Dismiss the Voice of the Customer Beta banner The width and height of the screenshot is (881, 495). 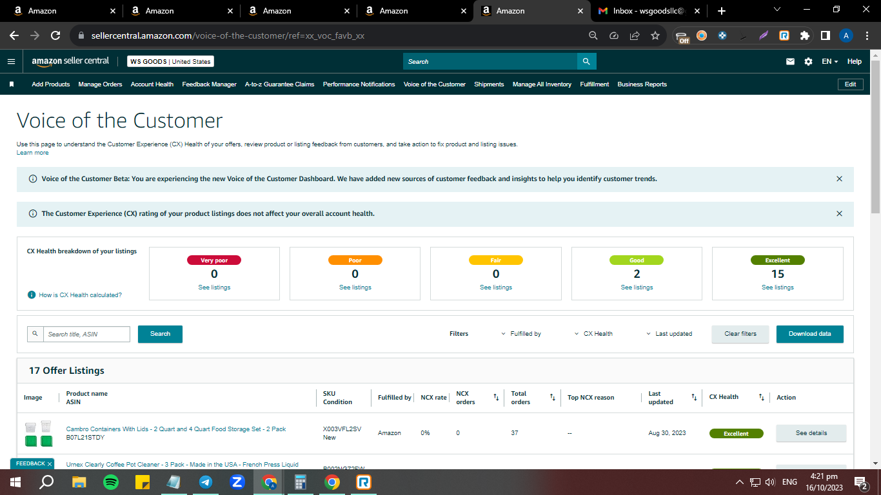point(839,179)
